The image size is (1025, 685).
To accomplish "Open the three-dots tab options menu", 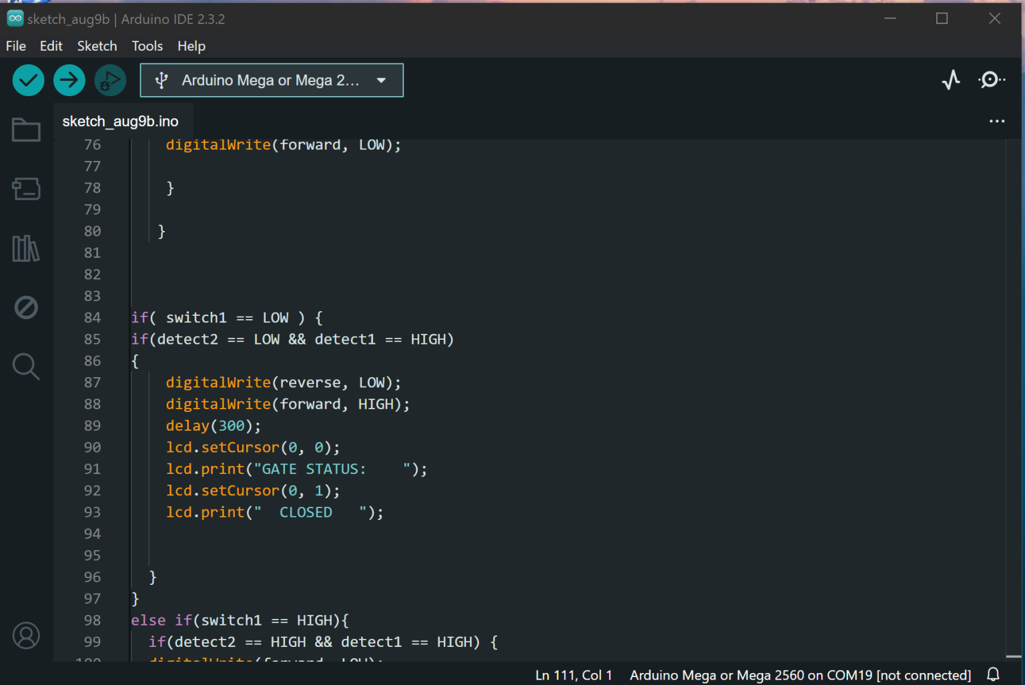I will [x=996, y=122].
